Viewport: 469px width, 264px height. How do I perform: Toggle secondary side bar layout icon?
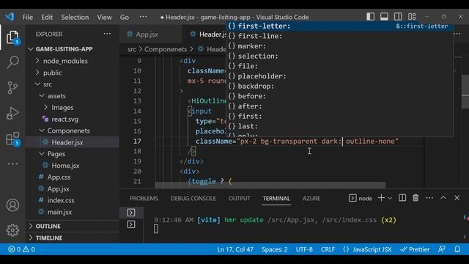(x=398, y=17)
